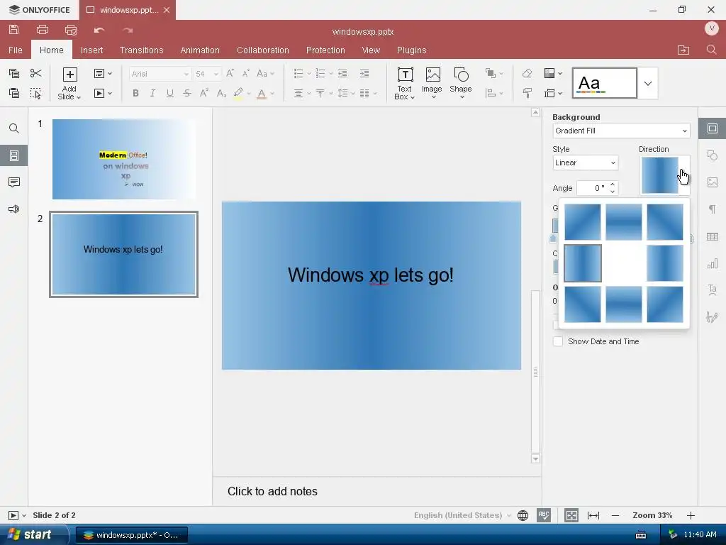726x545 pixels.
Task: Click the Clear Style eraser icon
Action: coord(527,73)
